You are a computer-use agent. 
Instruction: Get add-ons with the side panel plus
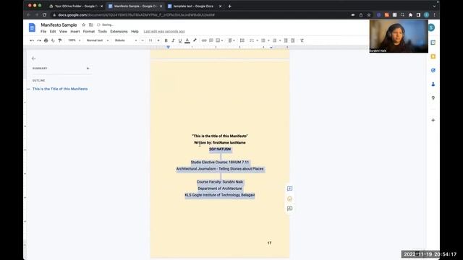click(x=433, y=120)
